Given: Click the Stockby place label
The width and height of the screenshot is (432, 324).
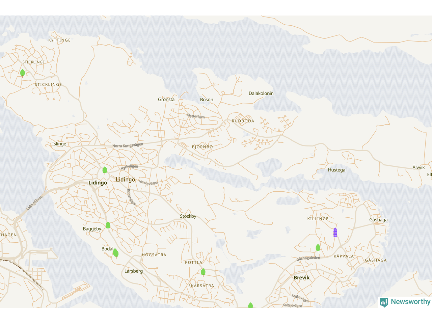Looking at the screenshot, I should [x=188, y=216].
